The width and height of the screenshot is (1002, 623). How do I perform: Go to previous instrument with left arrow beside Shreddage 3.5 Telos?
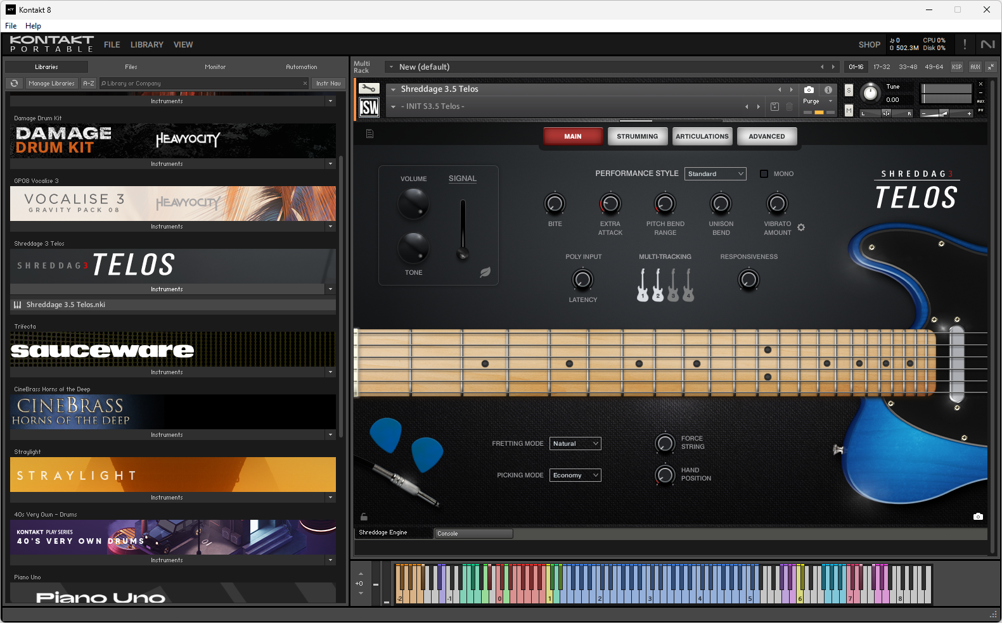click(x=780, y=90)
